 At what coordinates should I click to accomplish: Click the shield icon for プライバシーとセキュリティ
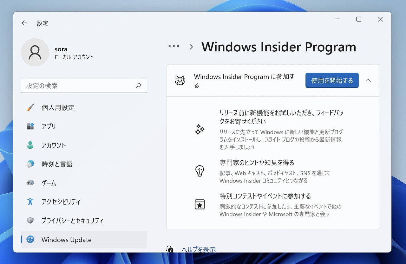coord(30,221)
